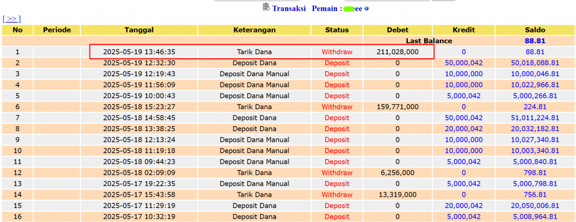Click saldo 20,032,182.81
The image size is (576, 222).
[x=535, y=129]
